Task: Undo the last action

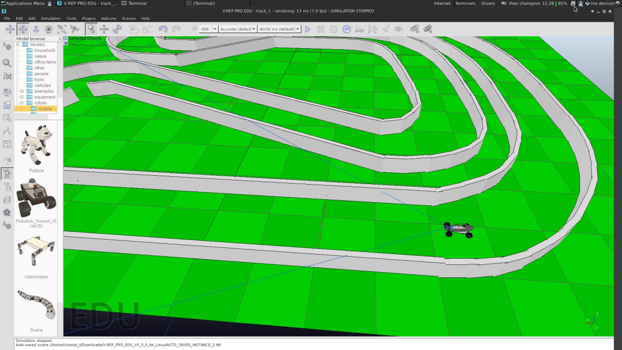Action: [x=163, y=30]
